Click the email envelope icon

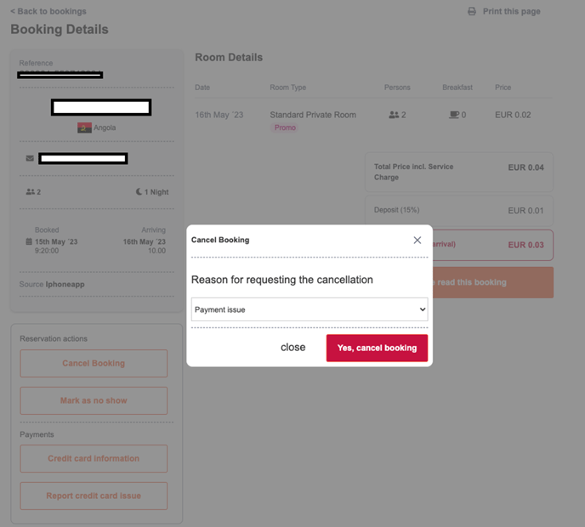(30, 158)
